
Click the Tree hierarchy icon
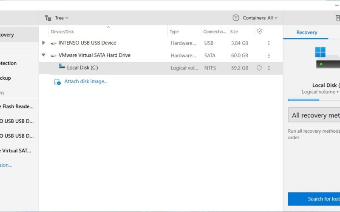[x=48, y=18]
